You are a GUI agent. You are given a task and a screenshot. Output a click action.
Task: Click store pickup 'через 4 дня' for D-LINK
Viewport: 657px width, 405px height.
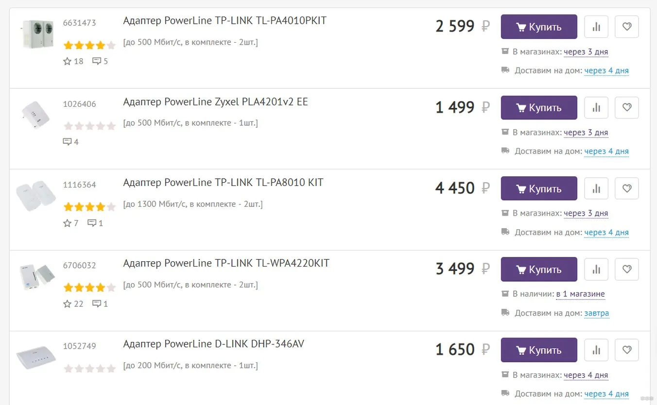click(586, 375)
